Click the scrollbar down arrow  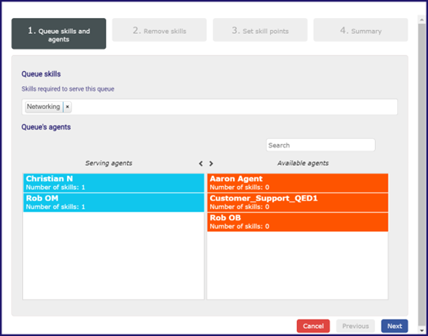pyautogui.click(x=422, y=330)
